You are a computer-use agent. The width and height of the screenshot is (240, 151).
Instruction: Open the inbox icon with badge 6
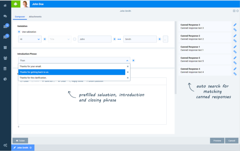(x=5, y=27)
